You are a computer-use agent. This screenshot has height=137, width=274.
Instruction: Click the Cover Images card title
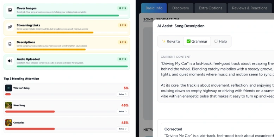click(26, 8)
